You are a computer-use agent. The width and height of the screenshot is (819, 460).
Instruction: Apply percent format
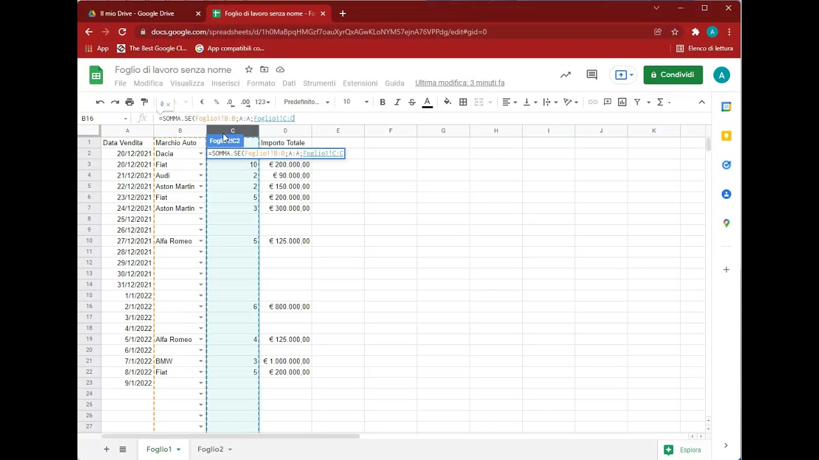pos(216,102)
